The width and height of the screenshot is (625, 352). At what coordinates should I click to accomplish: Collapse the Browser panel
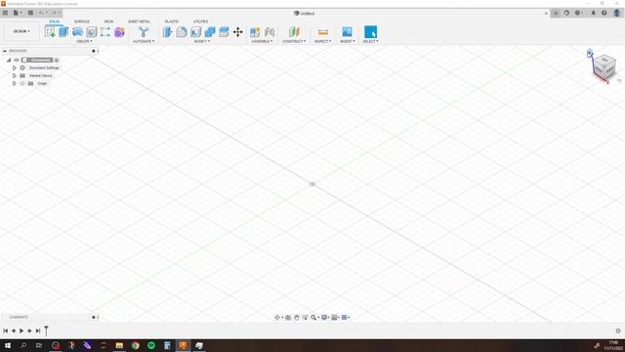(x=5, y=51)
